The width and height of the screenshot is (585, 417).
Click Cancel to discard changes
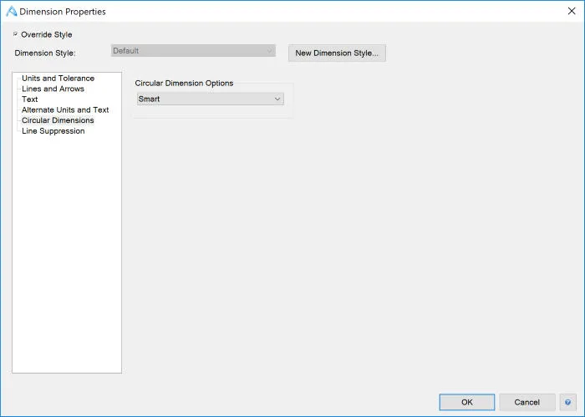click(x=527, y=402)
